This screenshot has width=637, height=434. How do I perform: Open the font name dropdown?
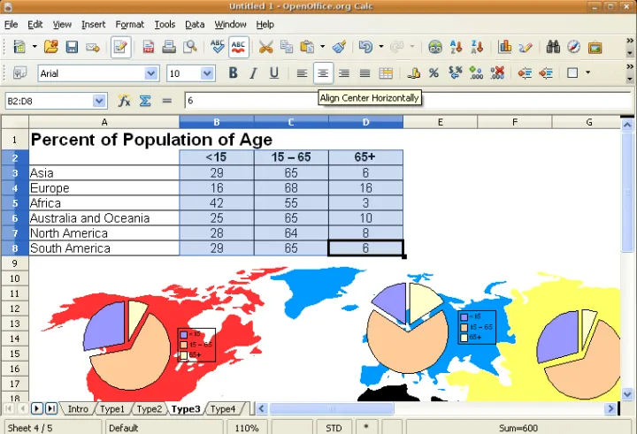tap(151, 74)
